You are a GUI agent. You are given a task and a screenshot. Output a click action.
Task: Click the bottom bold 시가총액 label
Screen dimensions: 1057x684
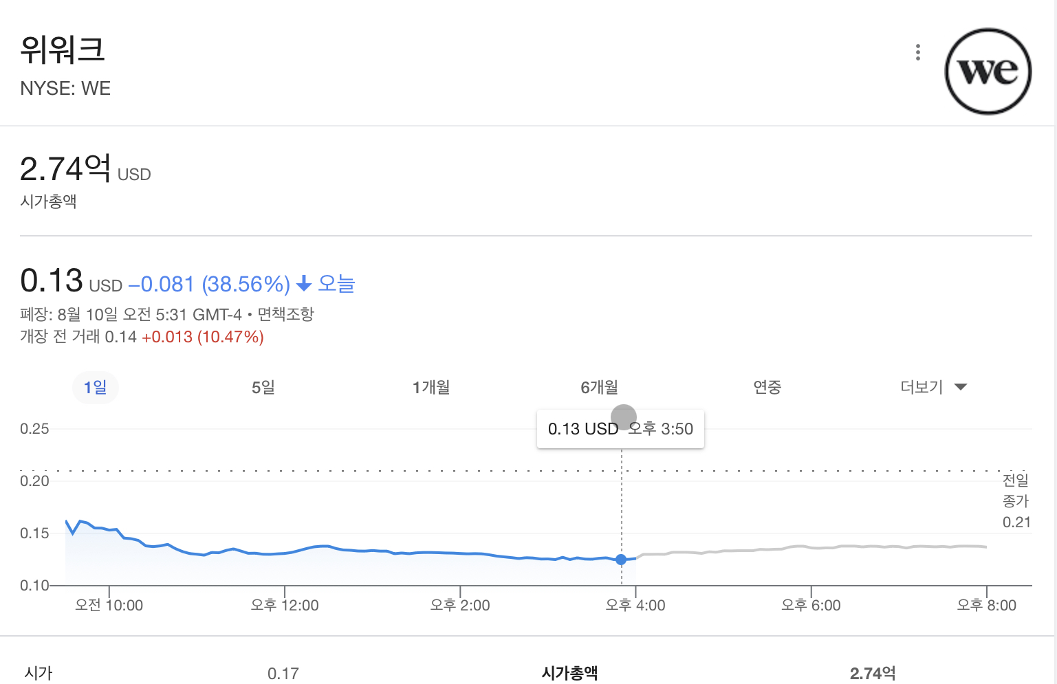tap(569, 674)
